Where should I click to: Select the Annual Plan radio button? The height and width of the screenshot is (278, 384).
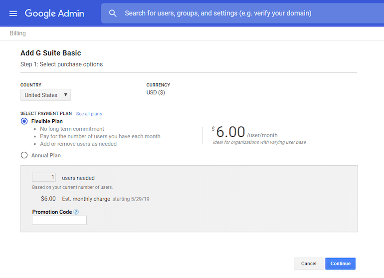point(24,155)
